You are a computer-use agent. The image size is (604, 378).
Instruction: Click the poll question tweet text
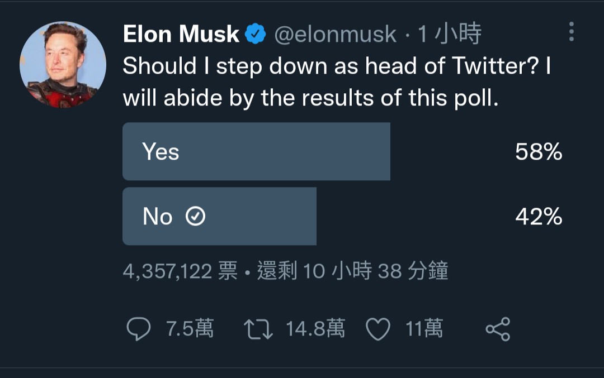336,83
